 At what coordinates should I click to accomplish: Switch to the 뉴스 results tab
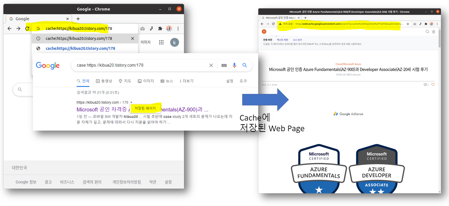pyautogui.click(x=167, y=81)
